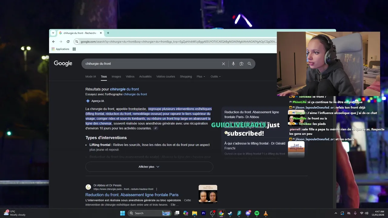
Task: Clear the search query with the X
Action: [223, 64]
